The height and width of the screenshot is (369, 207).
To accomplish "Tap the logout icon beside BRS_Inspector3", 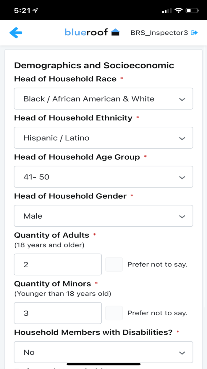I will click(x=194, y=33).
